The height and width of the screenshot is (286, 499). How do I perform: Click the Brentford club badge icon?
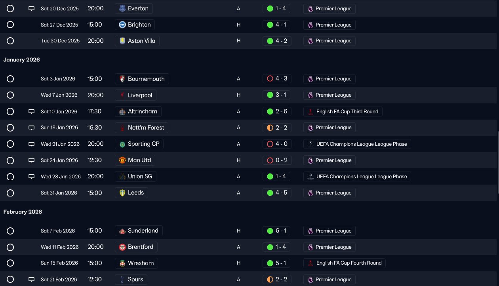pyautogui.click(x=122, y=247)
